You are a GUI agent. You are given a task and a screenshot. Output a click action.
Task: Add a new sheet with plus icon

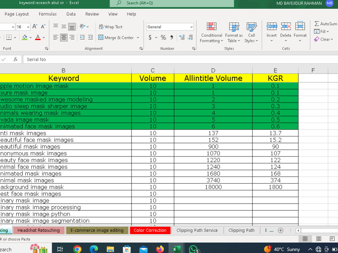[x=281, y=230]
